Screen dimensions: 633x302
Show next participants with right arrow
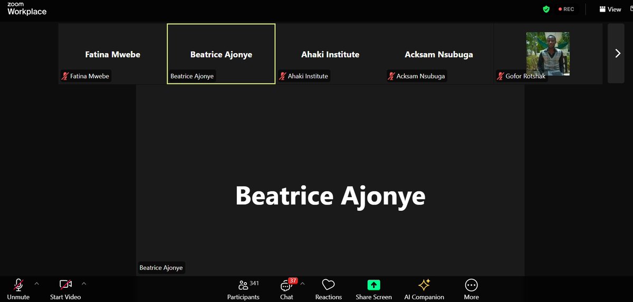tap(616, 53)
